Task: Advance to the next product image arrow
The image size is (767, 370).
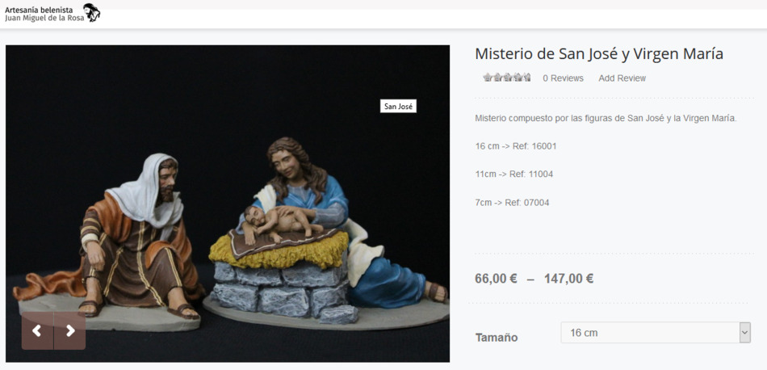Action: pyautogui.click(x=70, y=331)
